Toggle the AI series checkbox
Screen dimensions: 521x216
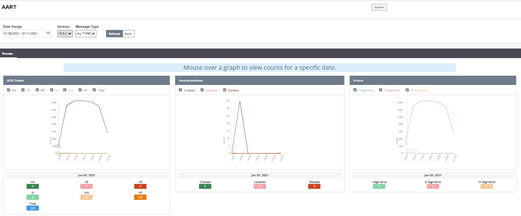coord(52,90)
